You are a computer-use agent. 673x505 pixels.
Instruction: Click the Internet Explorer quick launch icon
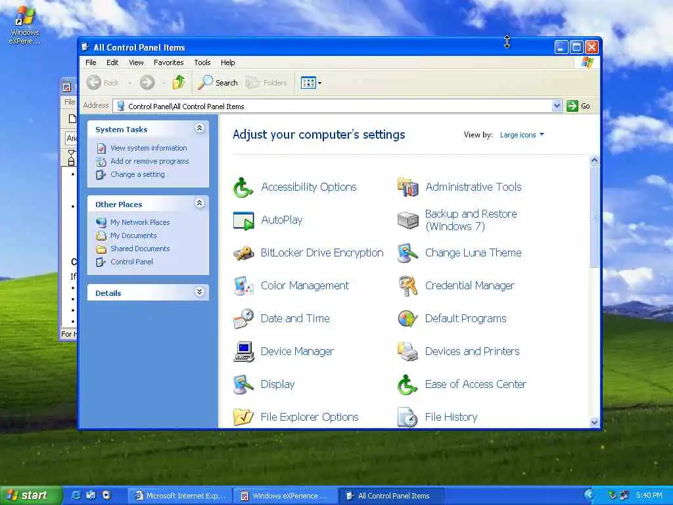pos(76,496)
